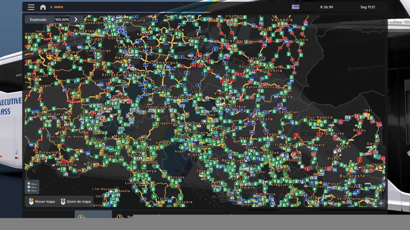Click the Mover mapa hint label
Screen dimensions: 410x230
(45, 202)
